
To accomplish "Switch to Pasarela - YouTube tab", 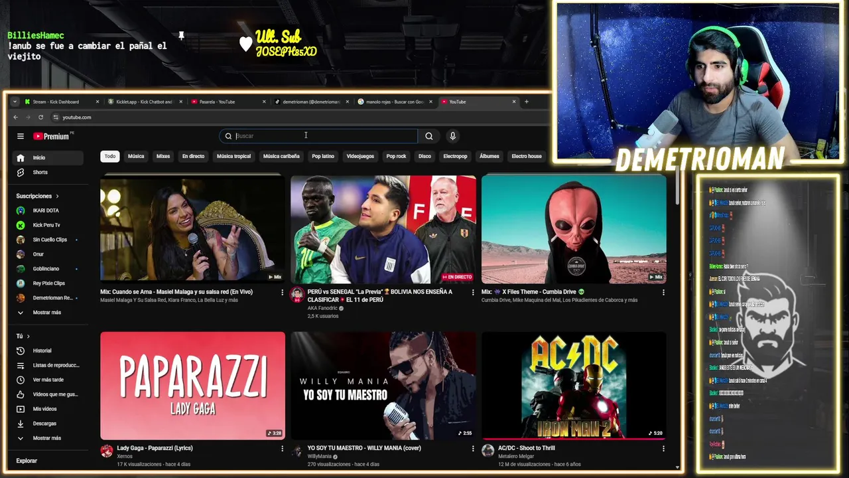I will [228, 102].
